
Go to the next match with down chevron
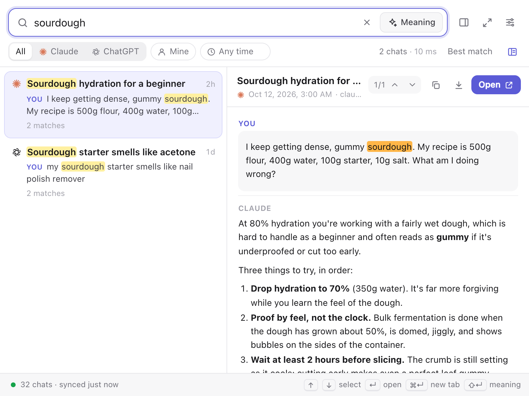point(412,85)
